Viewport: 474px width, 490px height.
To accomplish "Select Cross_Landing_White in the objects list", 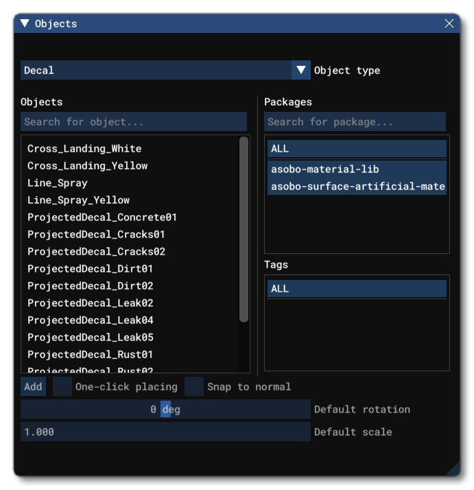I will (x=84, y=148).
